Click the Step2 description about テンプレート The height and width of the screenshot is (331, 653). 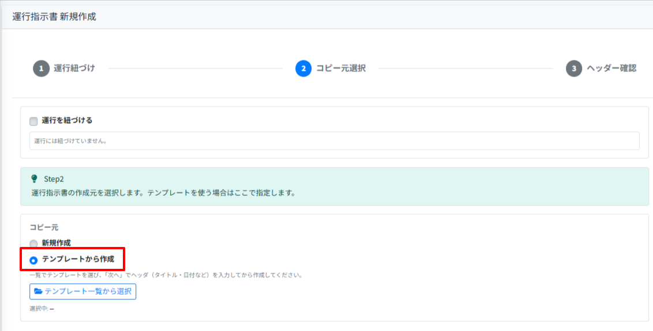[x=163, y=193]
